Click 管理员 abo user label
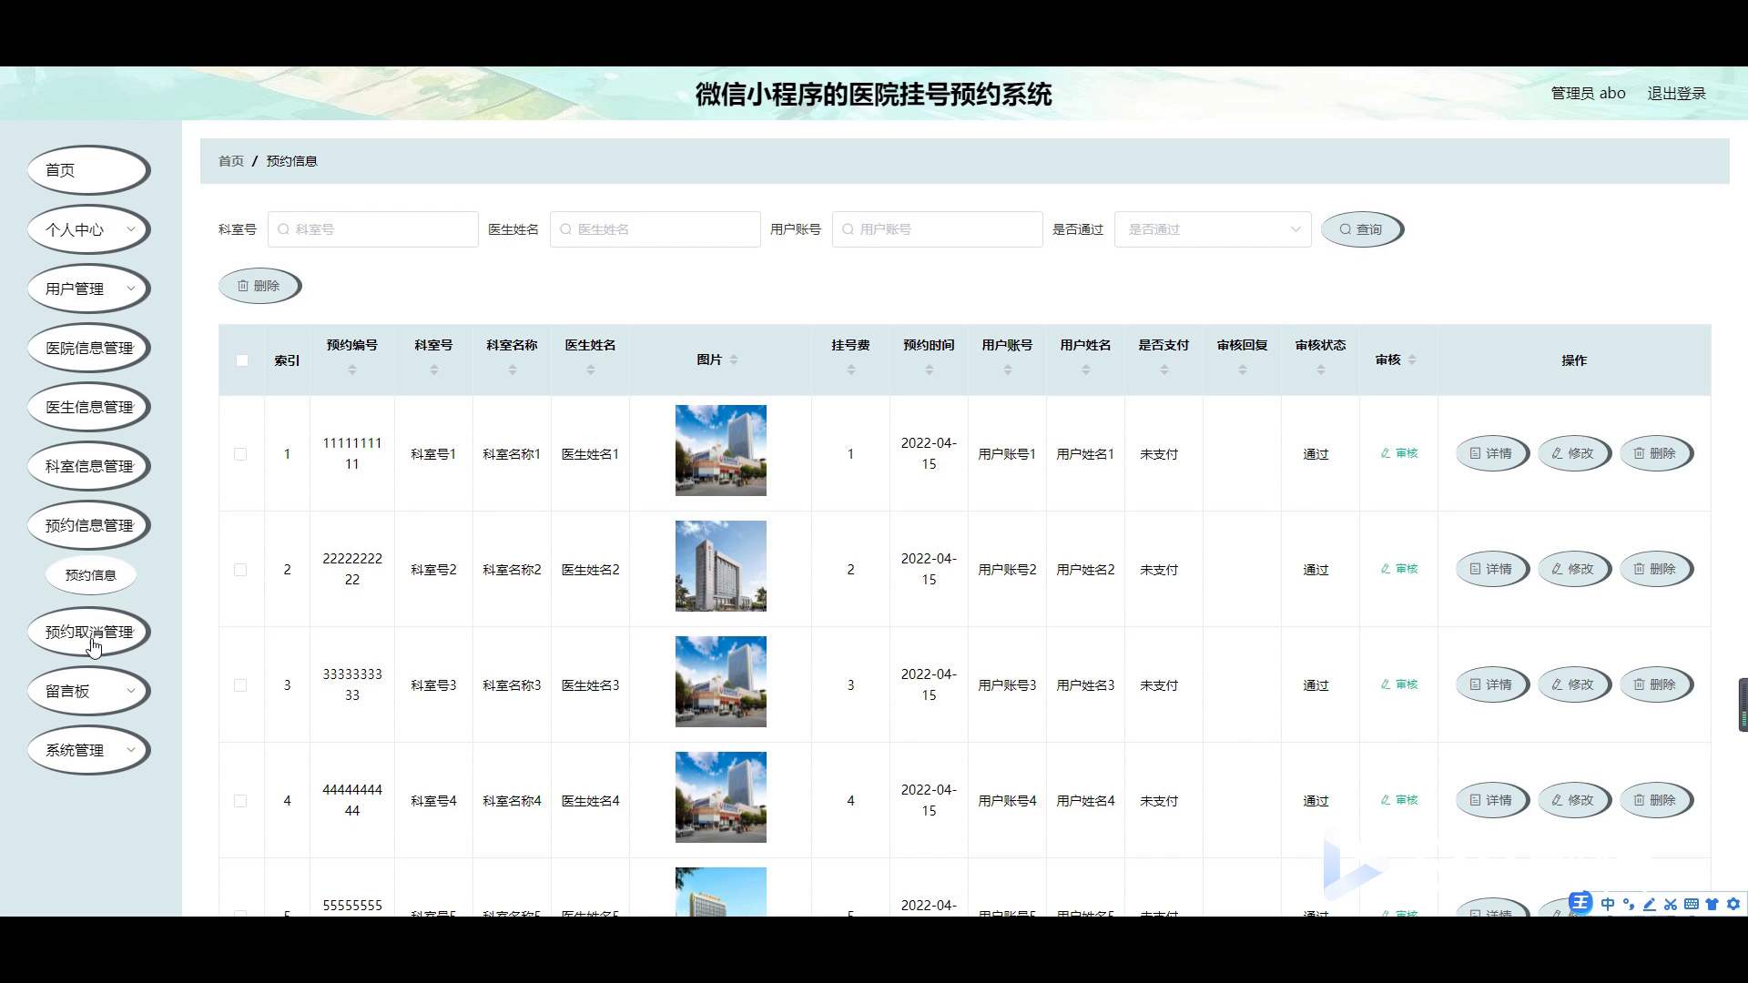The image size is (1748, 983). (1588, 94)
